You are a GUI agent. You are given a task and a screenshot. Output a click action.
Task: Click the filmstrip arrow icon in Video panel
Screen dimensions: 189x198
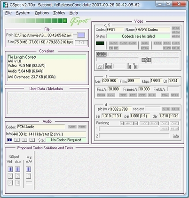[x=146, y=60]
